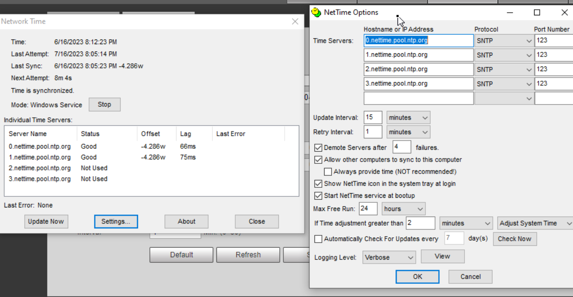Click the 66ms lag value
573x297 pixels.
tap(188, 147)
